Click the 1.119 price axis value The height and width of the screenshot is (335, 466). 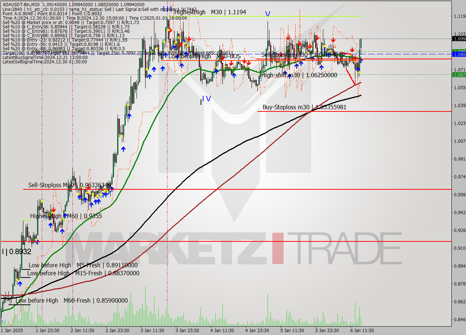(x=460, y=16)
